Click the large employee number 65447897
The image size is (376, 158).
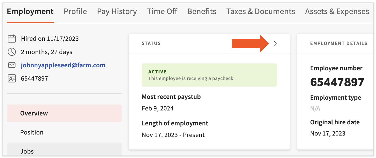click(337, 82)
